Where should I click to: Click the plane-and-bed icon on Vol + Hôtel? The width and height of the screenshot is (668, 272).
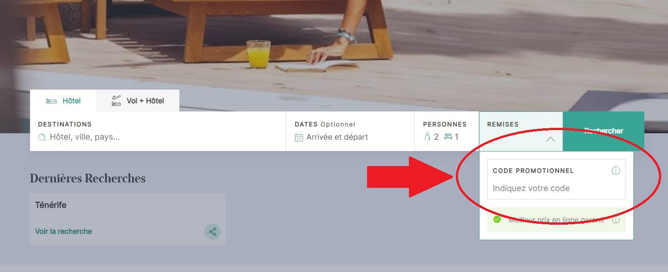click(117, 101)
